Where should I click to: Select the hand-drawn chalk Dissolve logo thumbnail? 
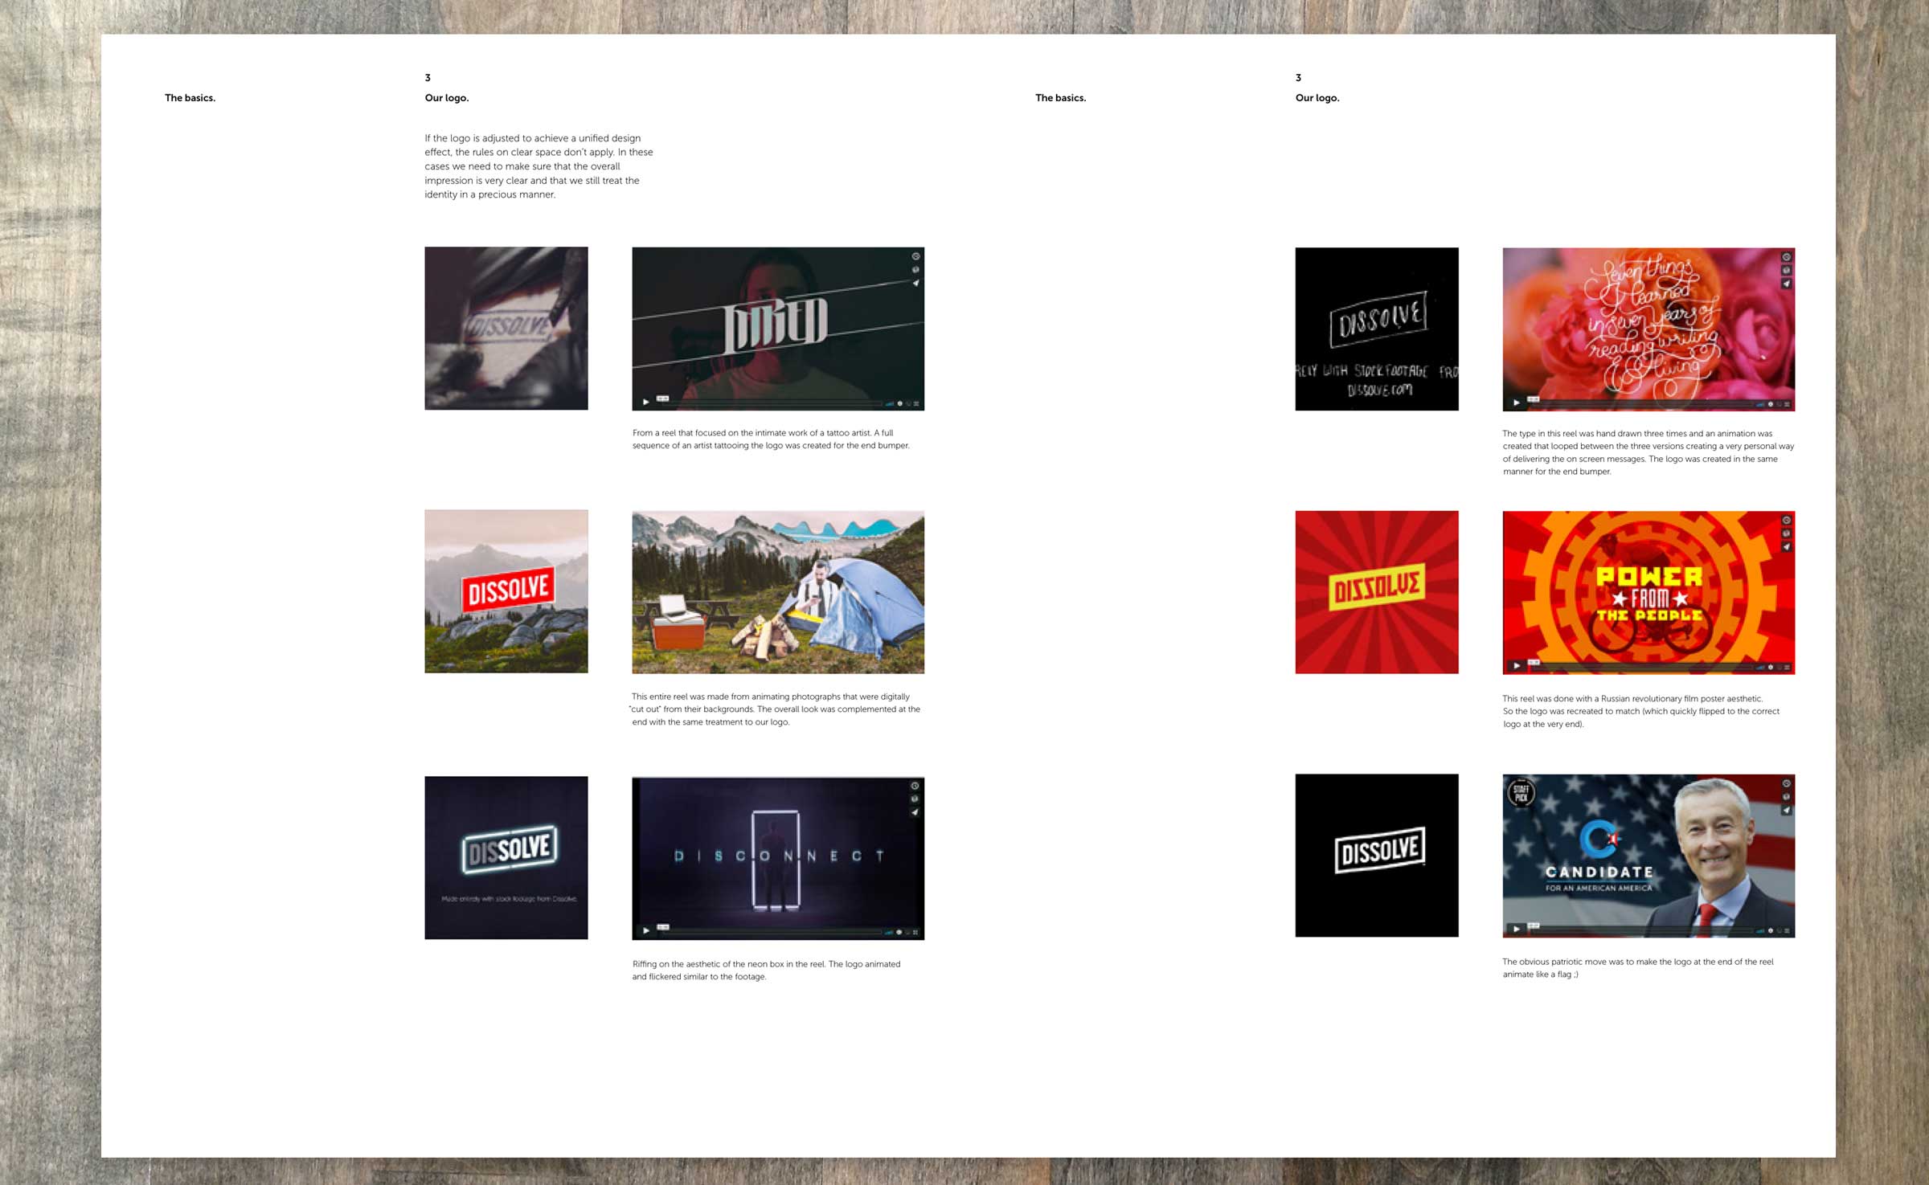[x=1377, y=329]
